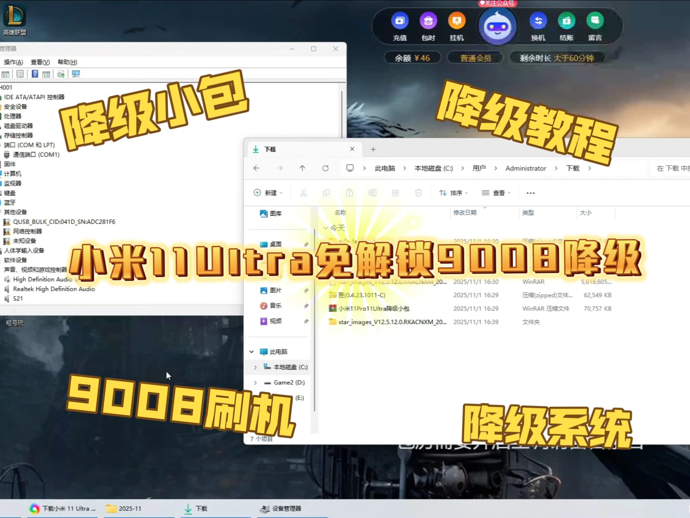Open the 查看 view dropdown in Explorer
Screen dimensions: 690x518
pos(496,193)
